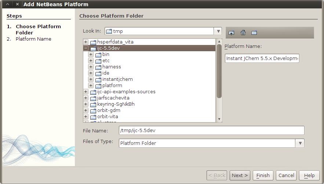Click the Up One Level folder icon
Viewport: 324px width, 184px height.
pos(231,33)
